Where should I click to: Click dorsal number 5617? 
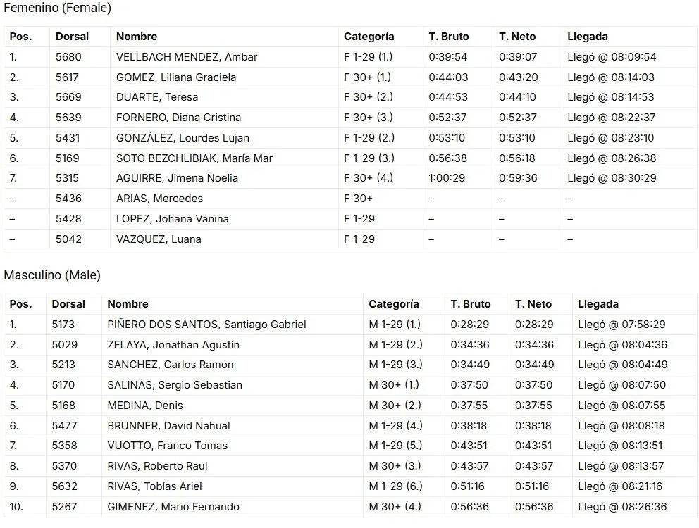[x=67, y=77]
